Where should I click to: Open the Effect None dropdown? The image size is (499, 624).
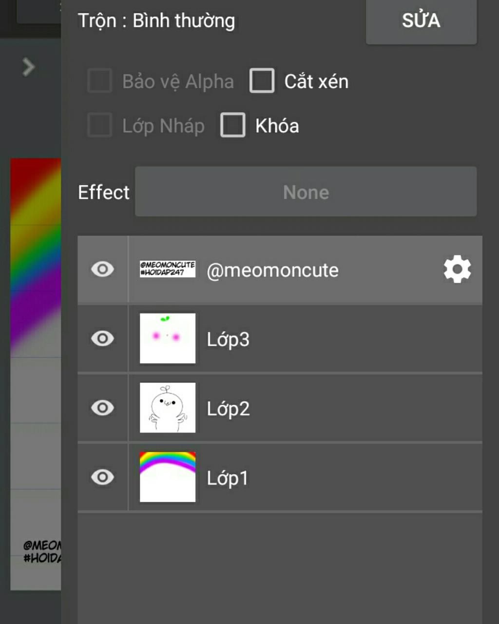(x=306, y=192)
